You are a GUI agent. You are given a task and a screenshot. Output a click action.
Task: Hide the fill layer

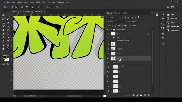(108, 34)
